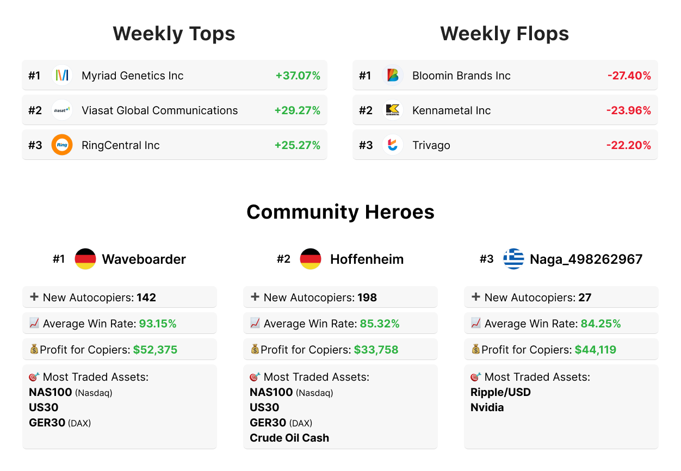
Task: Click the orange RingCentral logo
Action: [x=62, y=145]
